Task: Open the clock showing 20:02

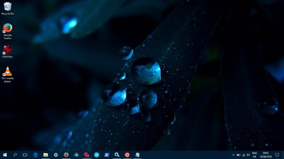Action: [266, 155]
